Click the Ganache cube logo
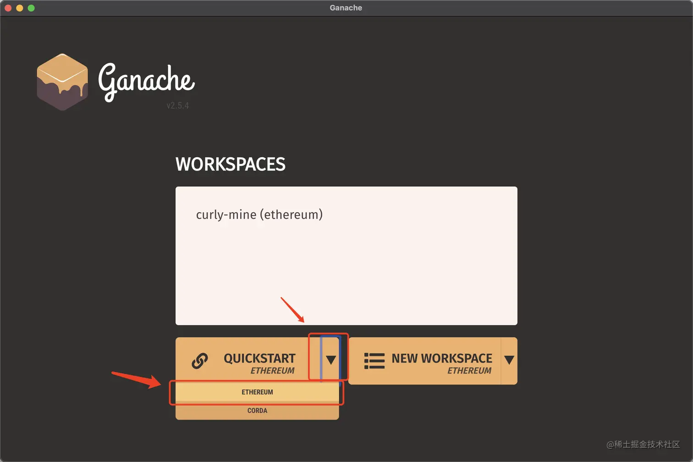The height and width of the screenshot is (462, 693). tap(62, 82)
